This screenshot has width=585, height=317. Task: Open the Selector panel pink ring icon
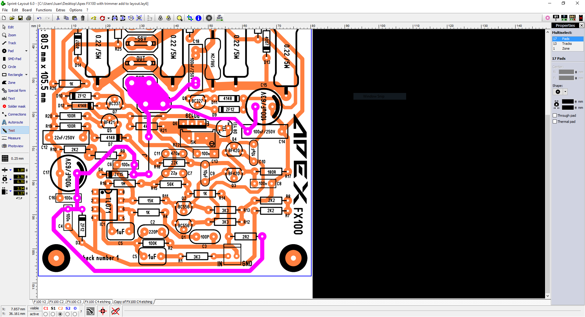point(548,18)
